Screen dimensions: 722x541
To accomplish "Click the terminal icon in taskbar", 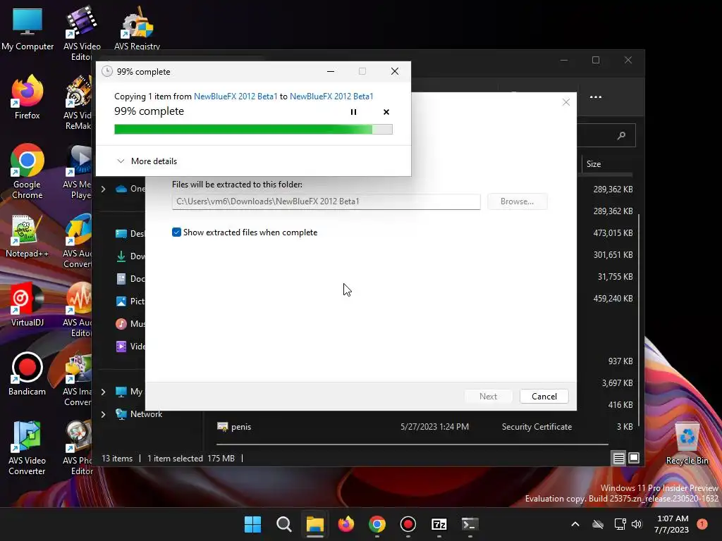I will pyautogui.click(x=470, y=524).
